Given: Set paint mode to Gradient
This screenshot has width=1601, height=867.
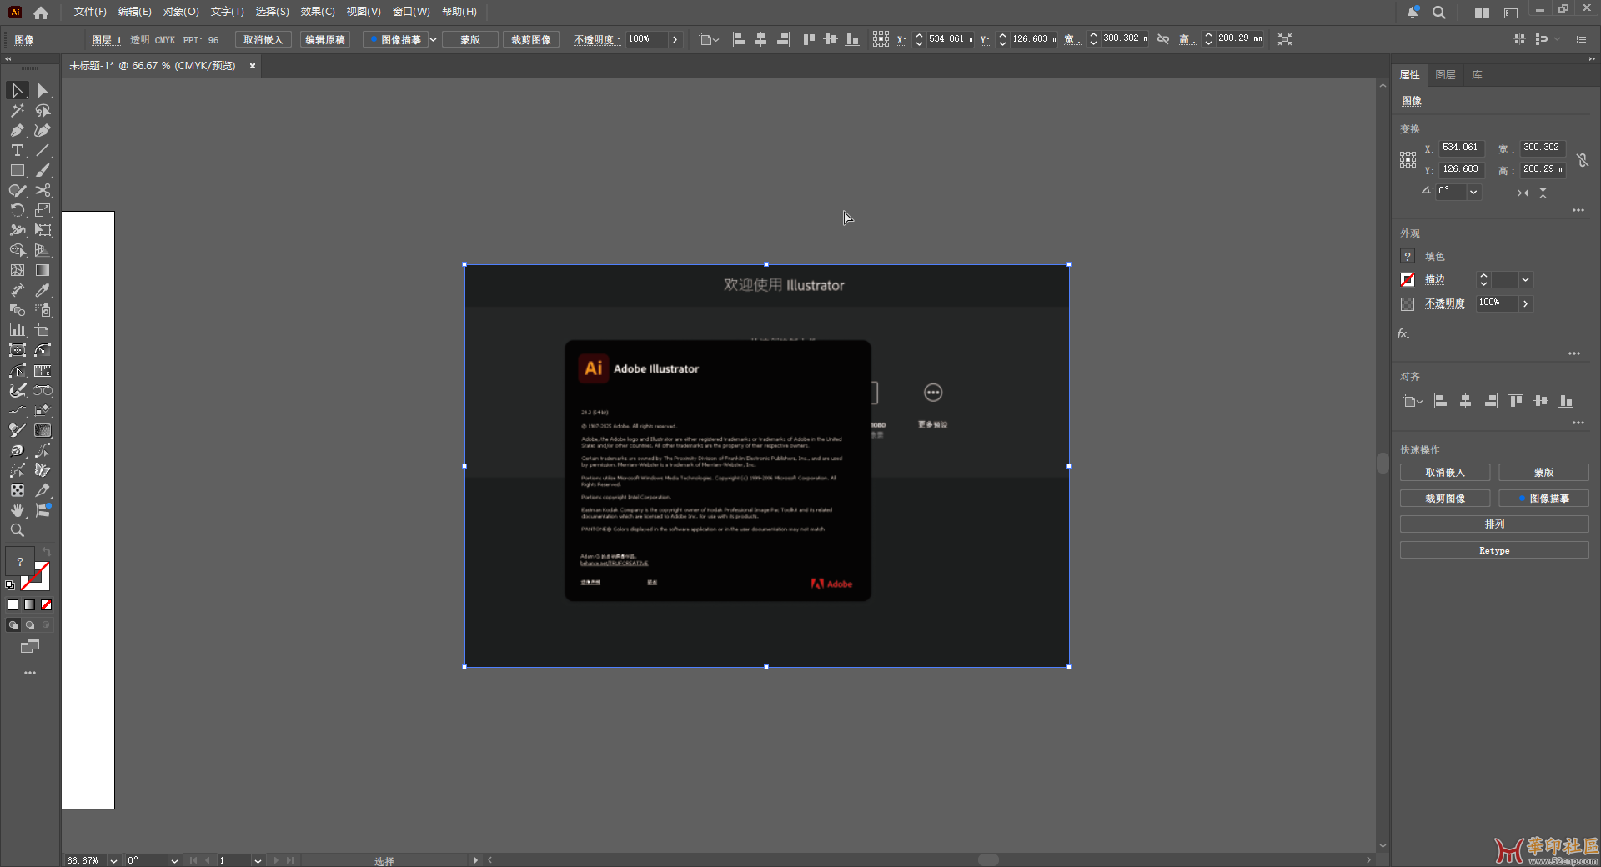Looking at the screenshot, I should tap(30, 605).
